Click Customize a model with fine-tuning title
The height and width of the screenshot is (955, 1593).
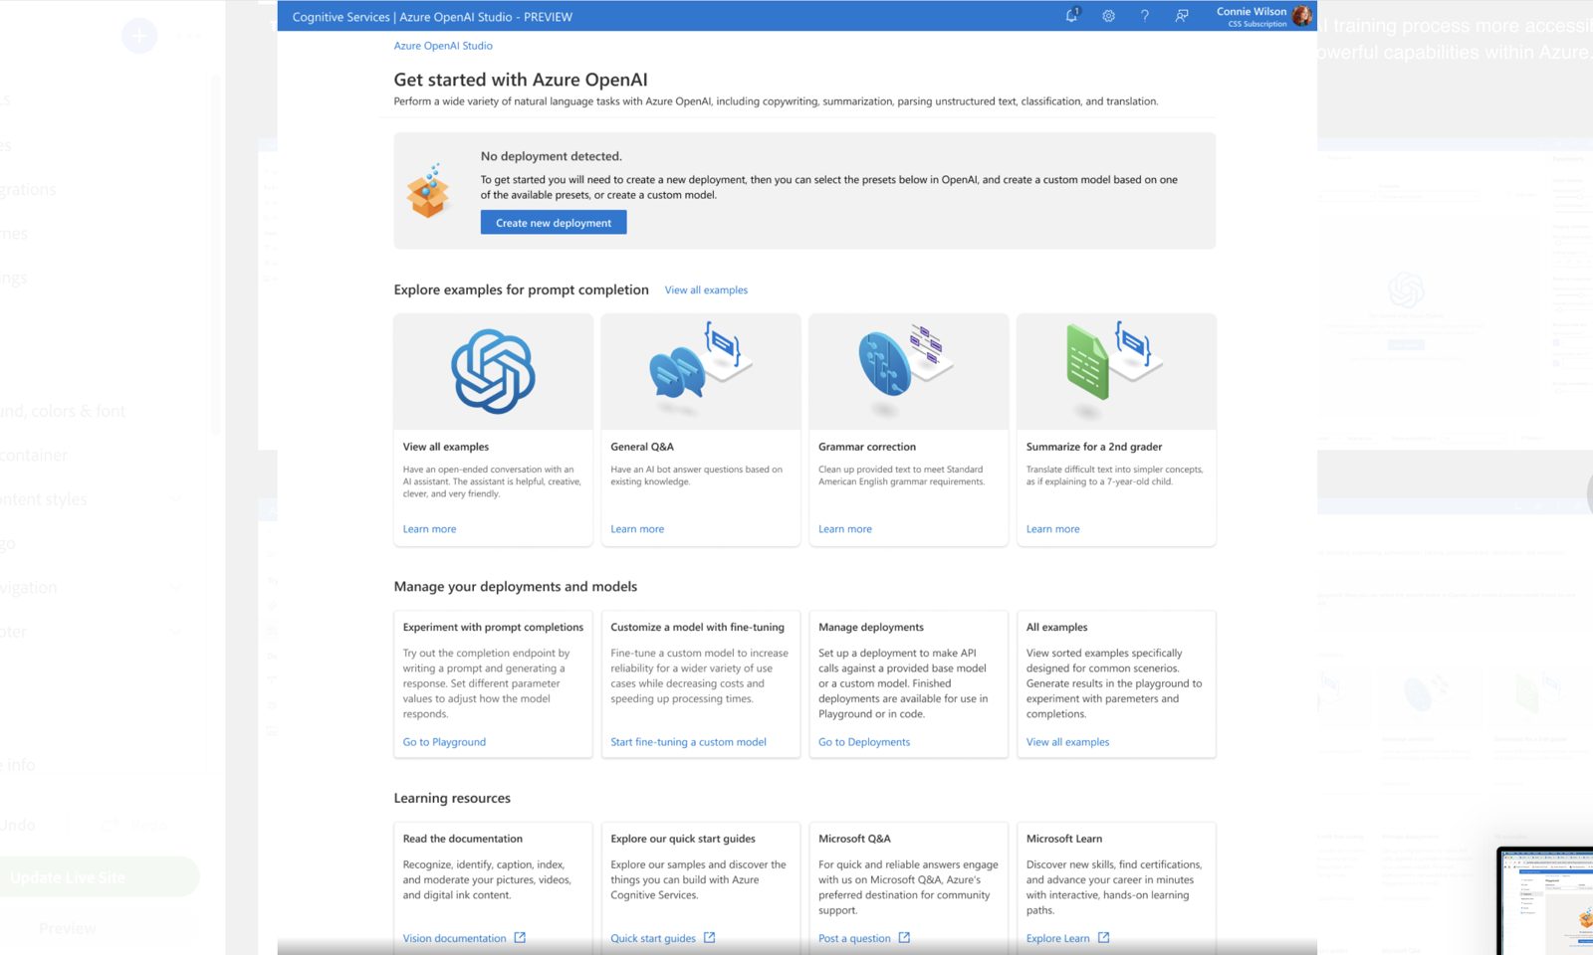[x=697, y=628]
